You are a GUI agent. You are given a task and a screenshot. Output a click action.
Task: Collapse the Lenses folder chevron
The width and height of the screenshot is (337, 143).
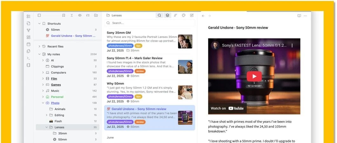click(x=46, y=127)
